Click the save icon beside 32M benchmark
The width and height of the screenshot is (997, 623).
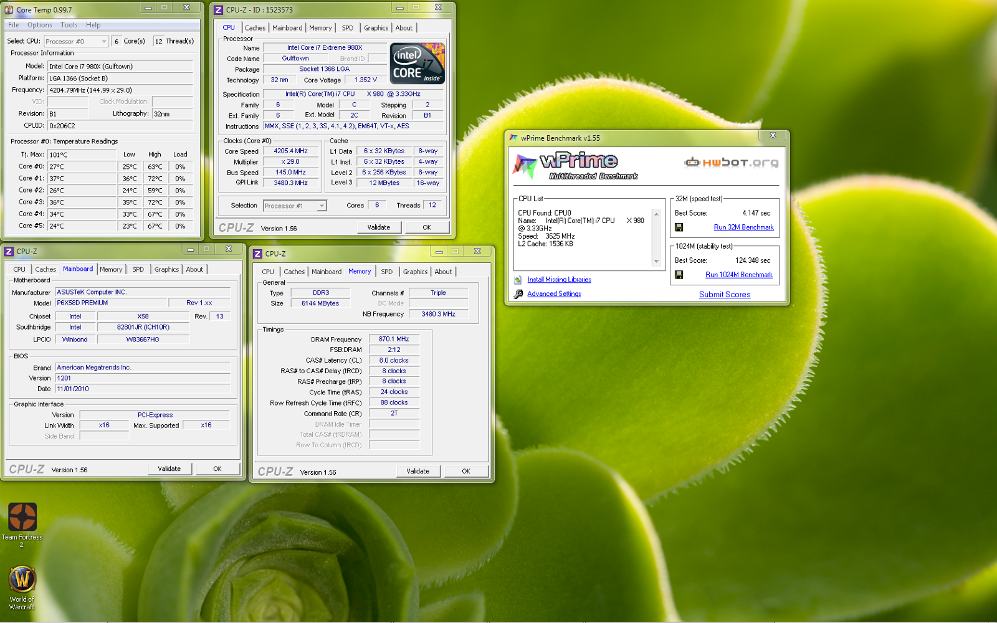click(679, 227)
